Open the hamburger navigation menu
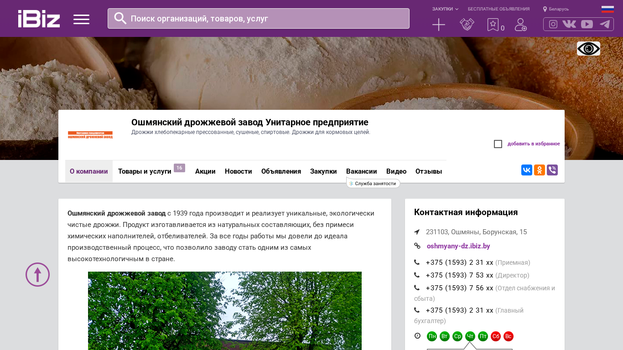Viewport: 623px width, 350px height. coord(81,19)
